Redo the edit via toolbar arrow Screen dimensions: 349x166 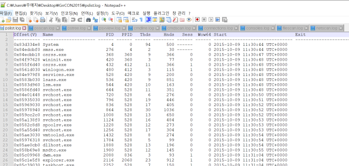tap(80, 20)
